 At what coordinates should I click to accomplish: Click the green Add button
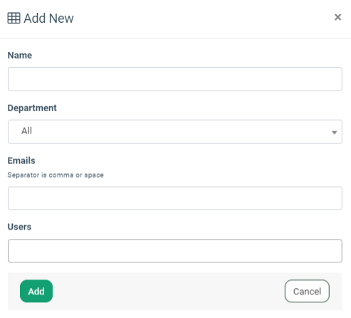coord(36,291)
